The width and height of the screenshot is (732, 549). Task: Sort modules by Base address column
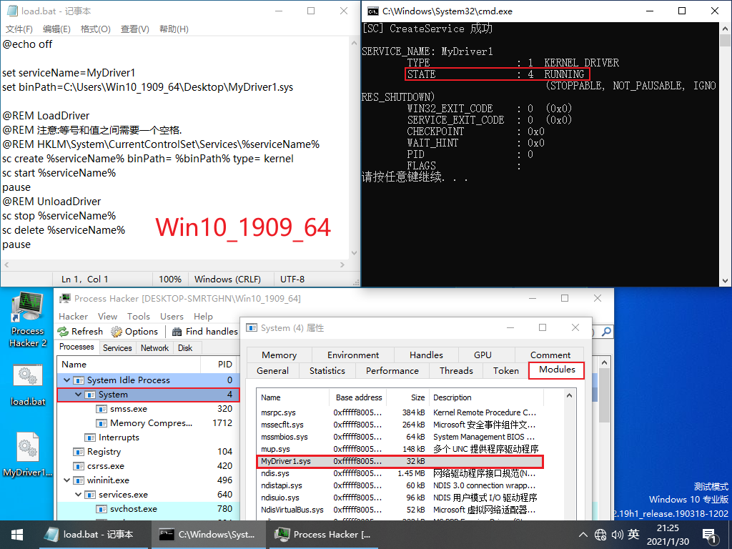pyautogui.click(x=359, y=397)
